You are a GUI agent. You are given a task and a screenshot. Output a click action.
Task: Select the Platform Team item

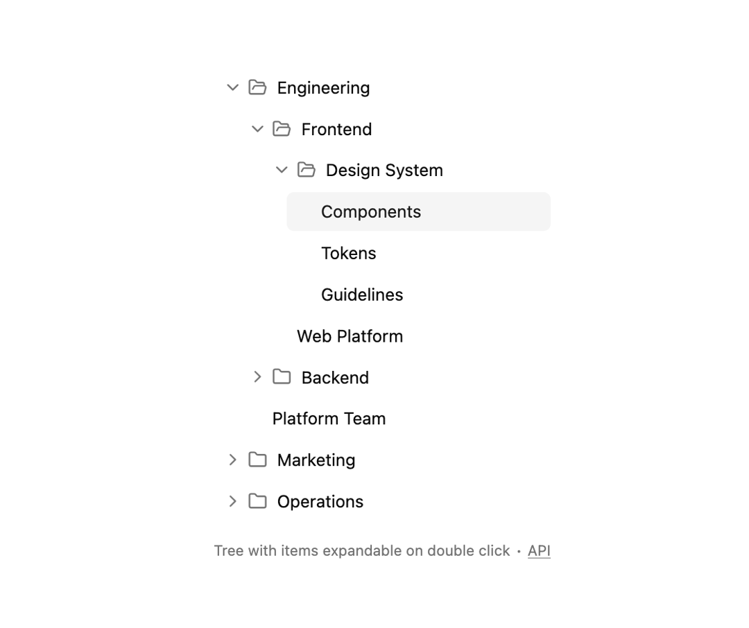tap(329, 419)
